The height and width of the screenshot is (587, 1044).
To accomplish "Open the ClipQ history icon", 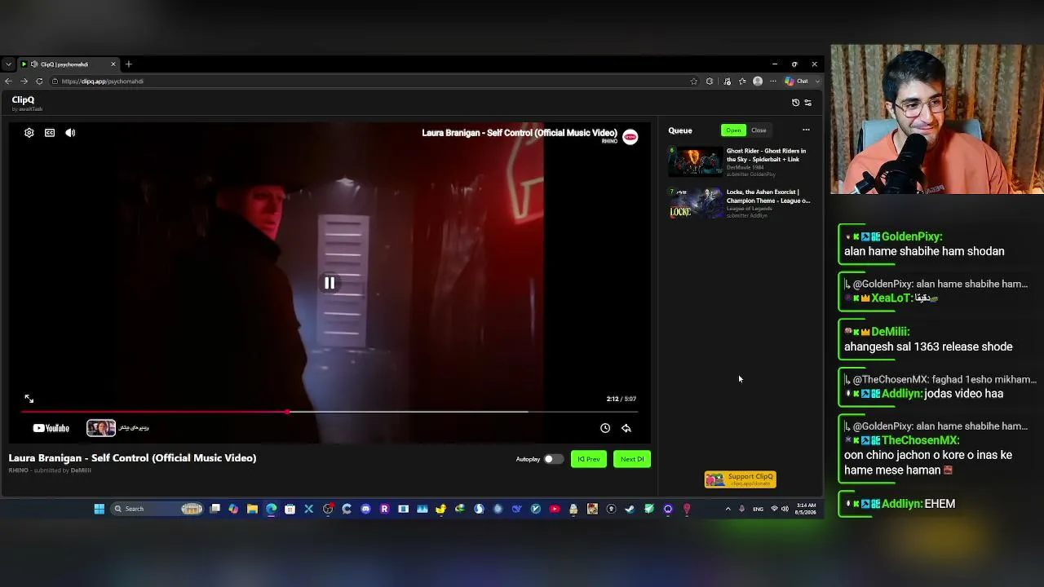I will point(795,103).
